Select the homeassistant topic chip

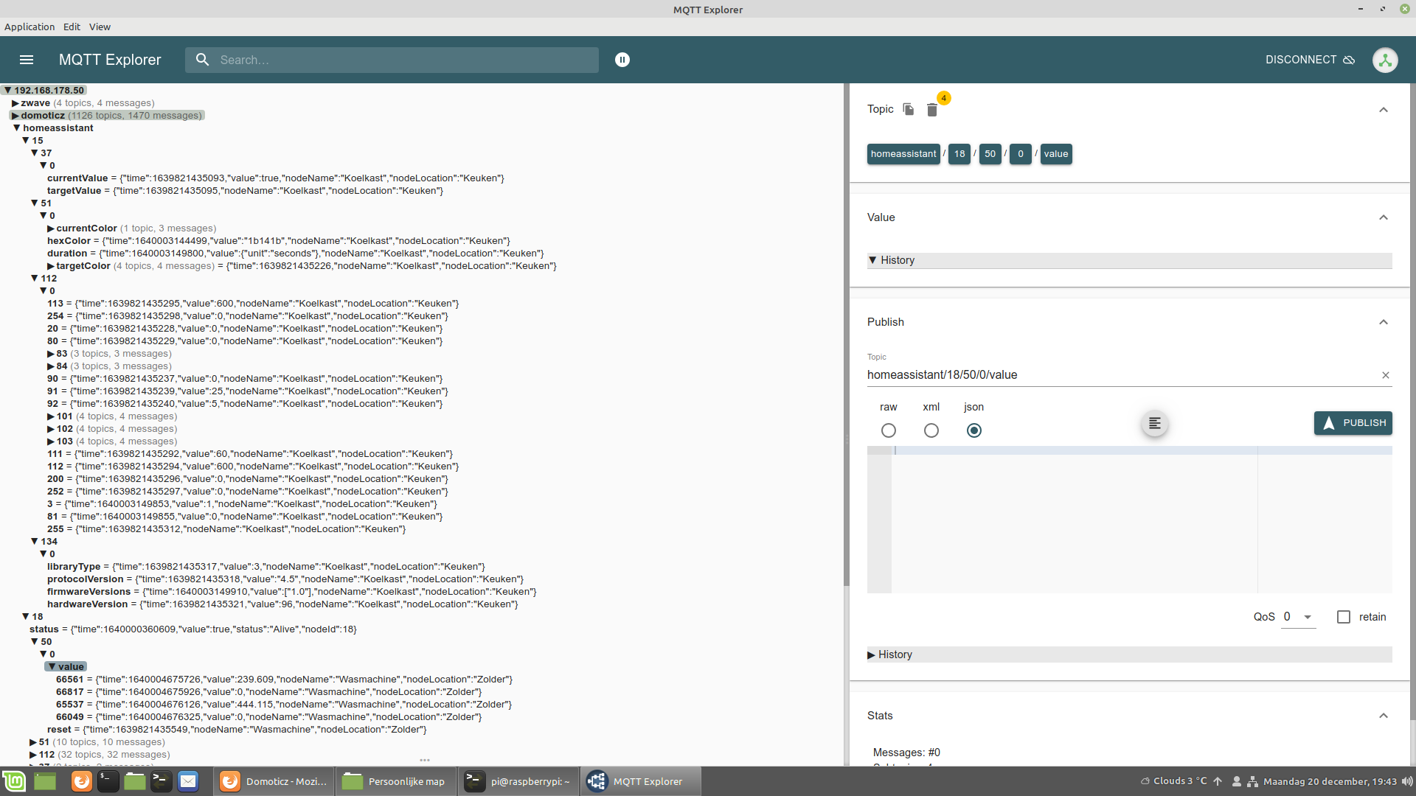click(x=903, y=154)
